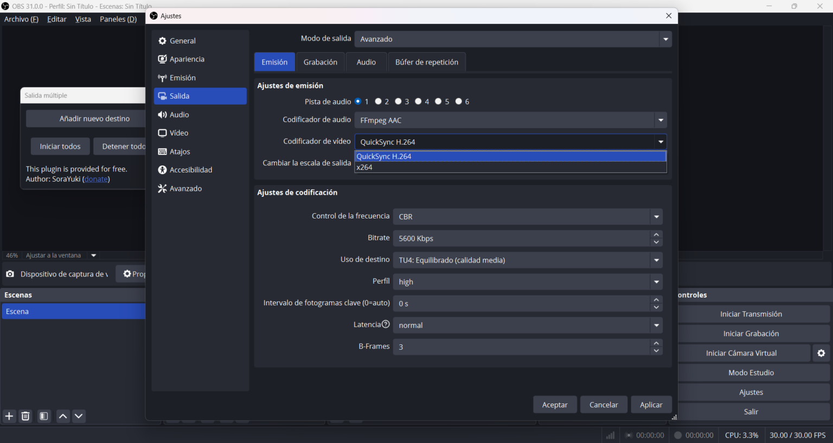This screenshot has height=443, width=833.
Task: Open the Accesibilidad settings section
Action: [190, 170]
